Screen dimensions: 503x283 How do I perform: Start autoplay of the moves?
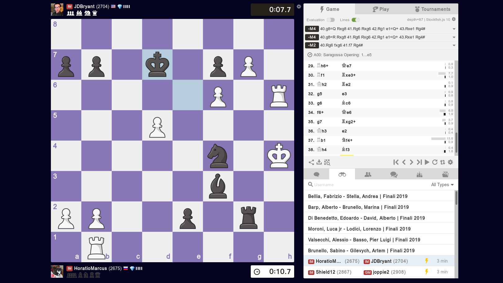coord(427,162)
